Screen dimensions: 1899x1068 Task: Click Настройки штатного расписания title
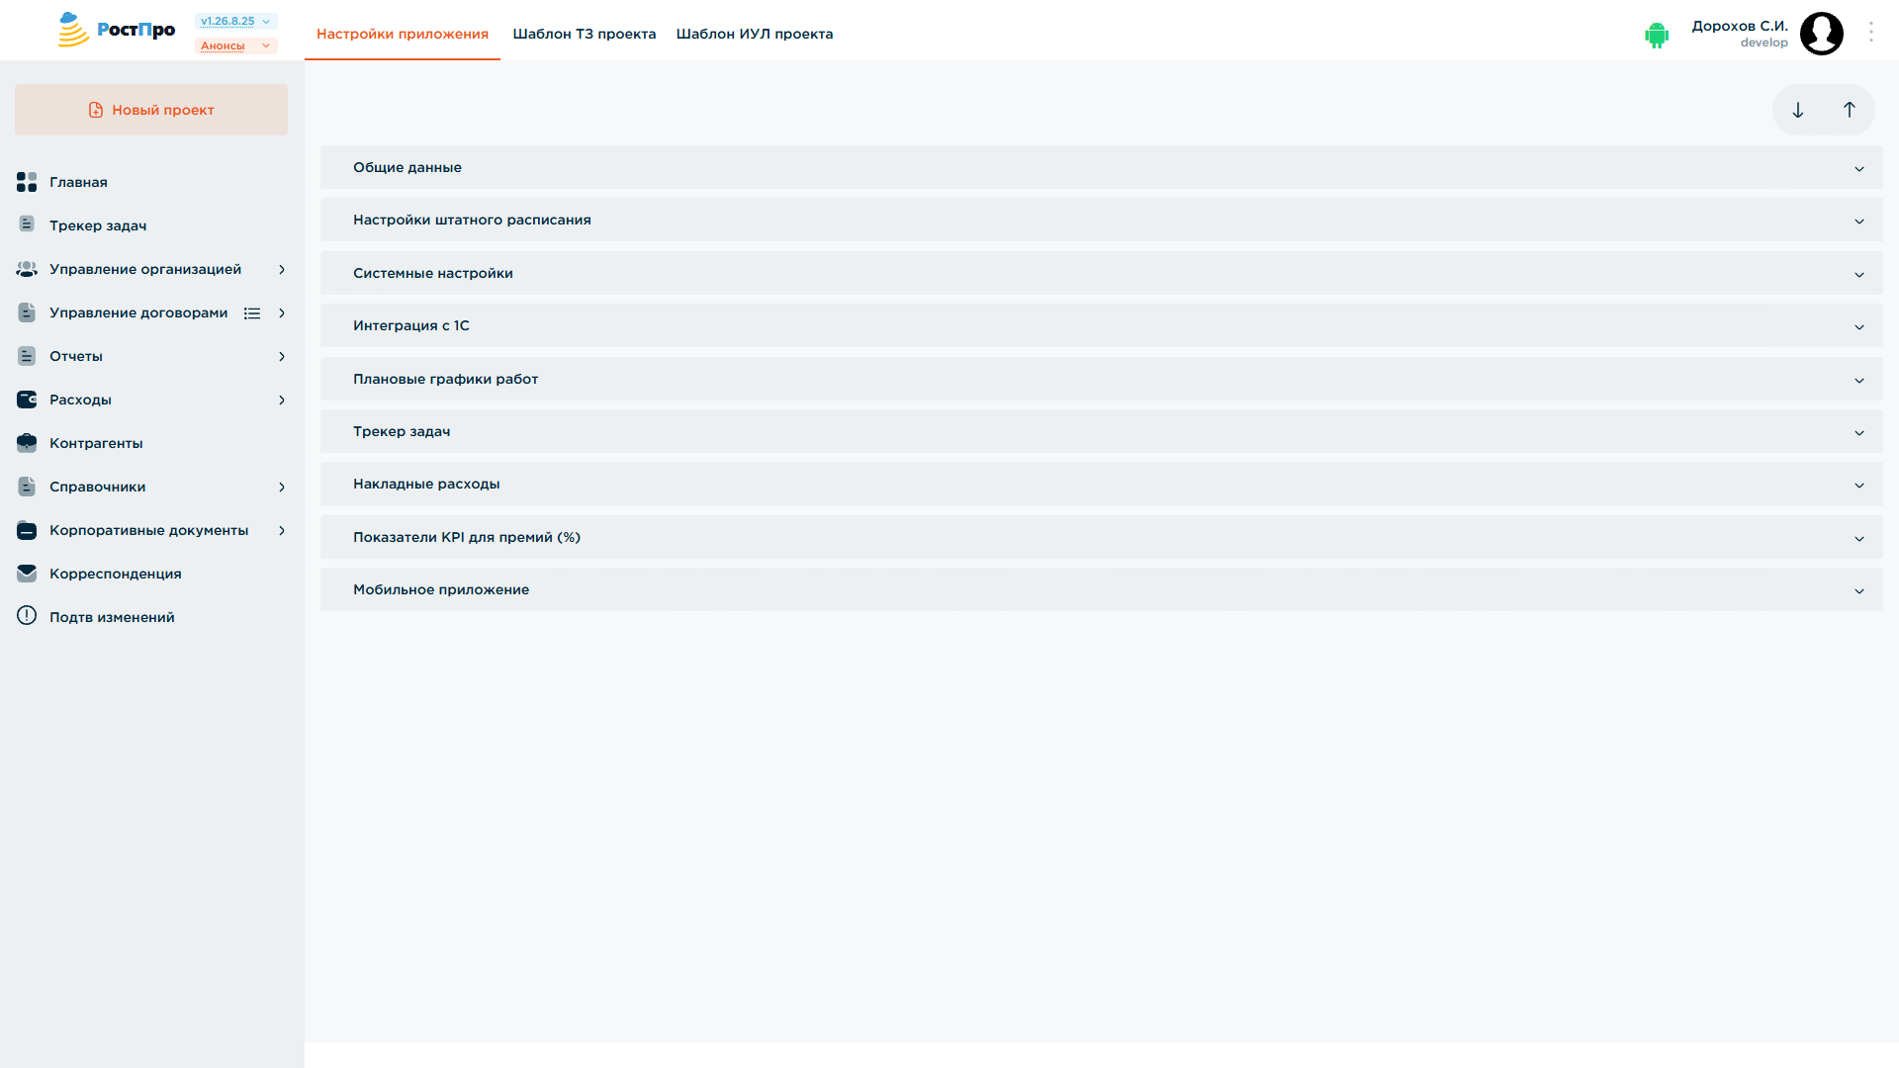[472, 220]
